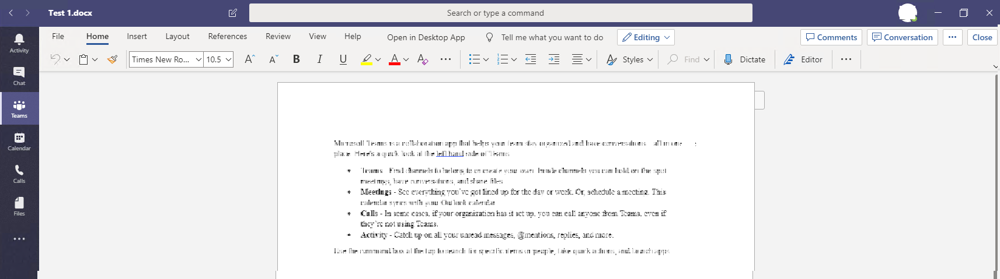
Task: Expand bullet library dropdown arrow
Action: (486, 59)
